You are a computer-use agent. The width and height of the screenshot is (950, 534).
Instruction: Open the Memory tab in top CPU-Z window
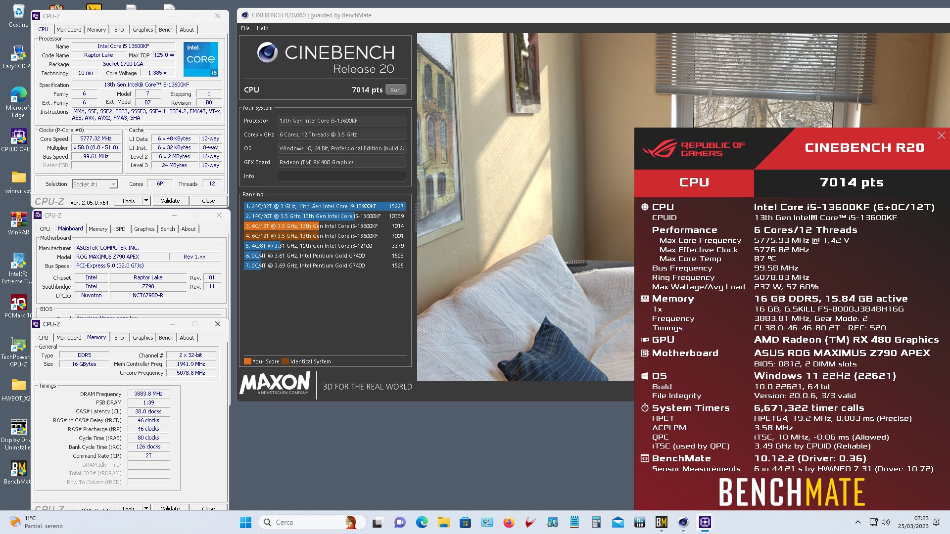(x=96, y=30)
